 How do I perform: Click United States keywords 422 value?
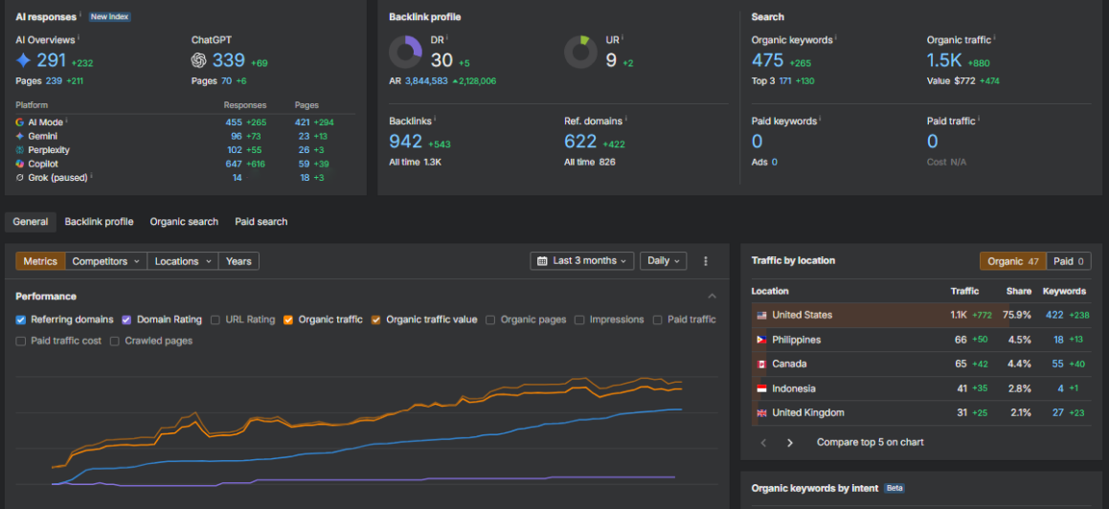[1053, 316]
